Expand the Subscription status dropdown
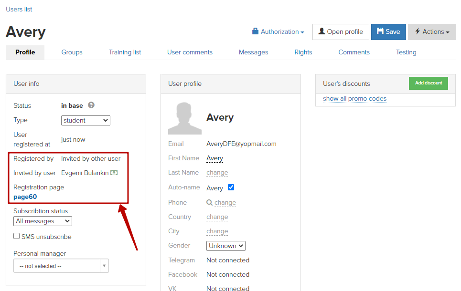This screenshot has width=461, height=291. (43, 221)
